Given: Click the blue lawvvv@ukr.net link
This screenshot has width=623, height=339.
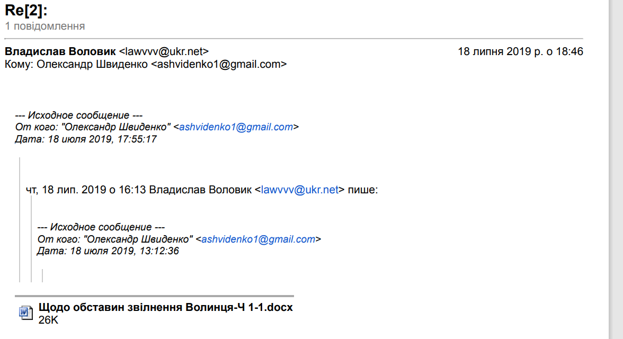Looking at the screenshot, I should [300, 190].
